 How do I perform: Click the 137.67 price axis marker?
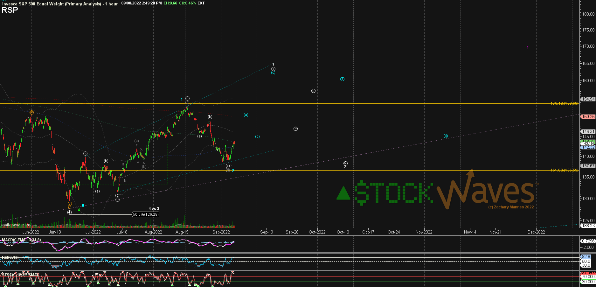(x=588, y=166)
